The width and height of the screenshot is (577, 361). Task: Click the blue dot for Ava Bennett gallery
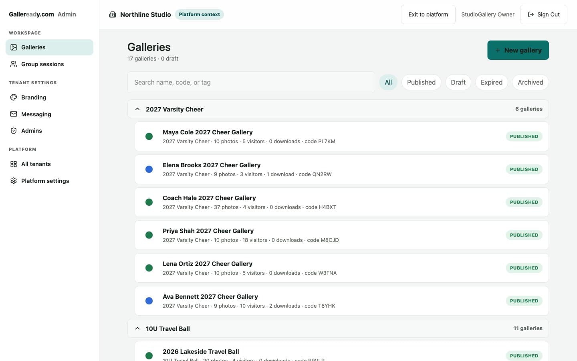[149, 301]
